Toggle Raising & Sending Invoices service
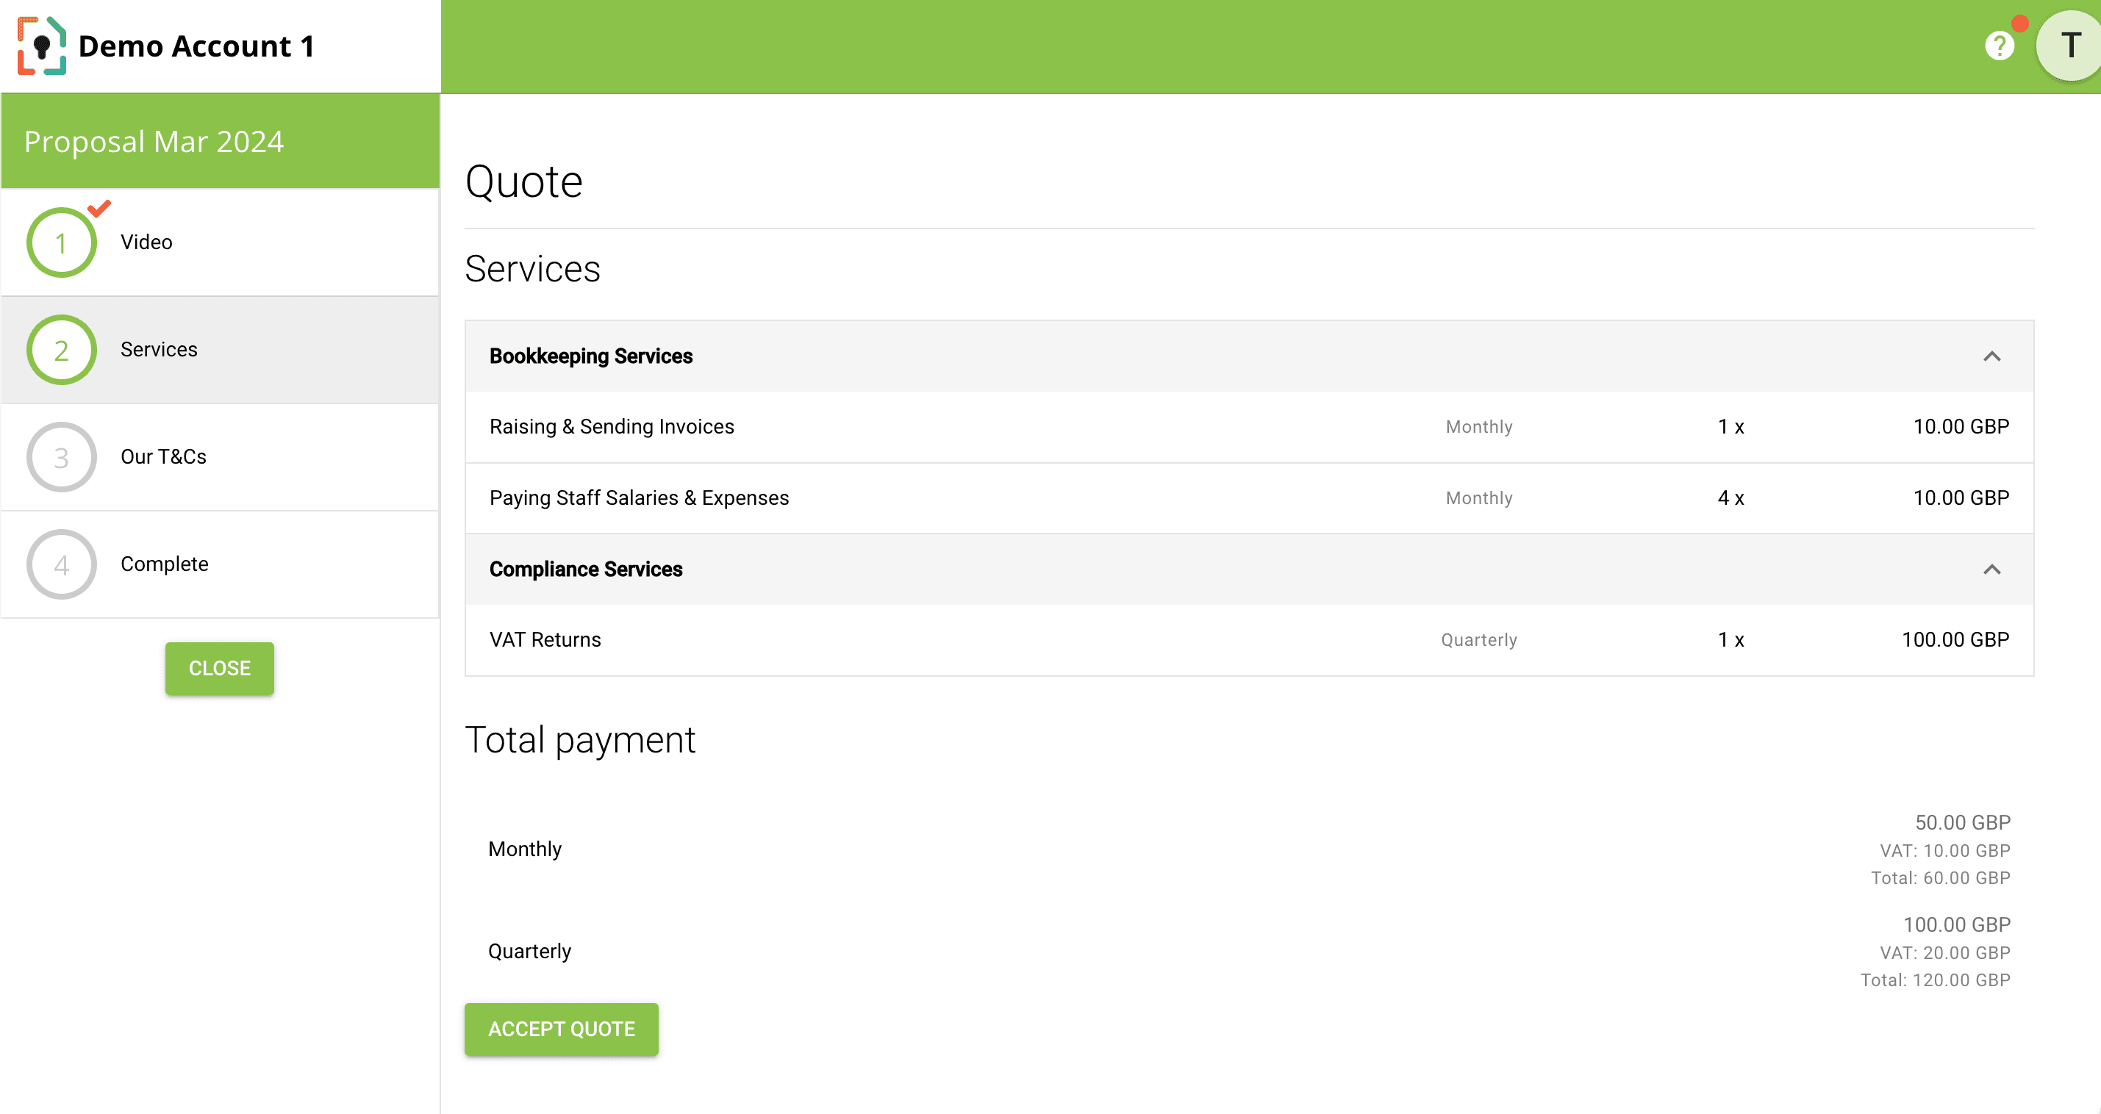 click(612, 426)
